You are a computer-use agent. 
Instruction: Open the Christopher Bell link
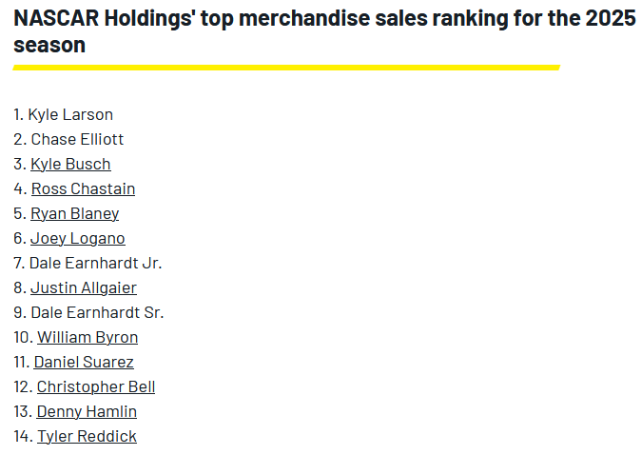click(x=96, y=386)
